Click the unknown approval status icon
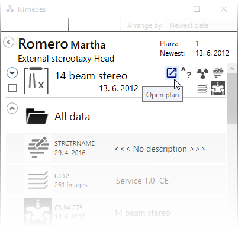Screen dimensions: 238x228 point(186,73)
